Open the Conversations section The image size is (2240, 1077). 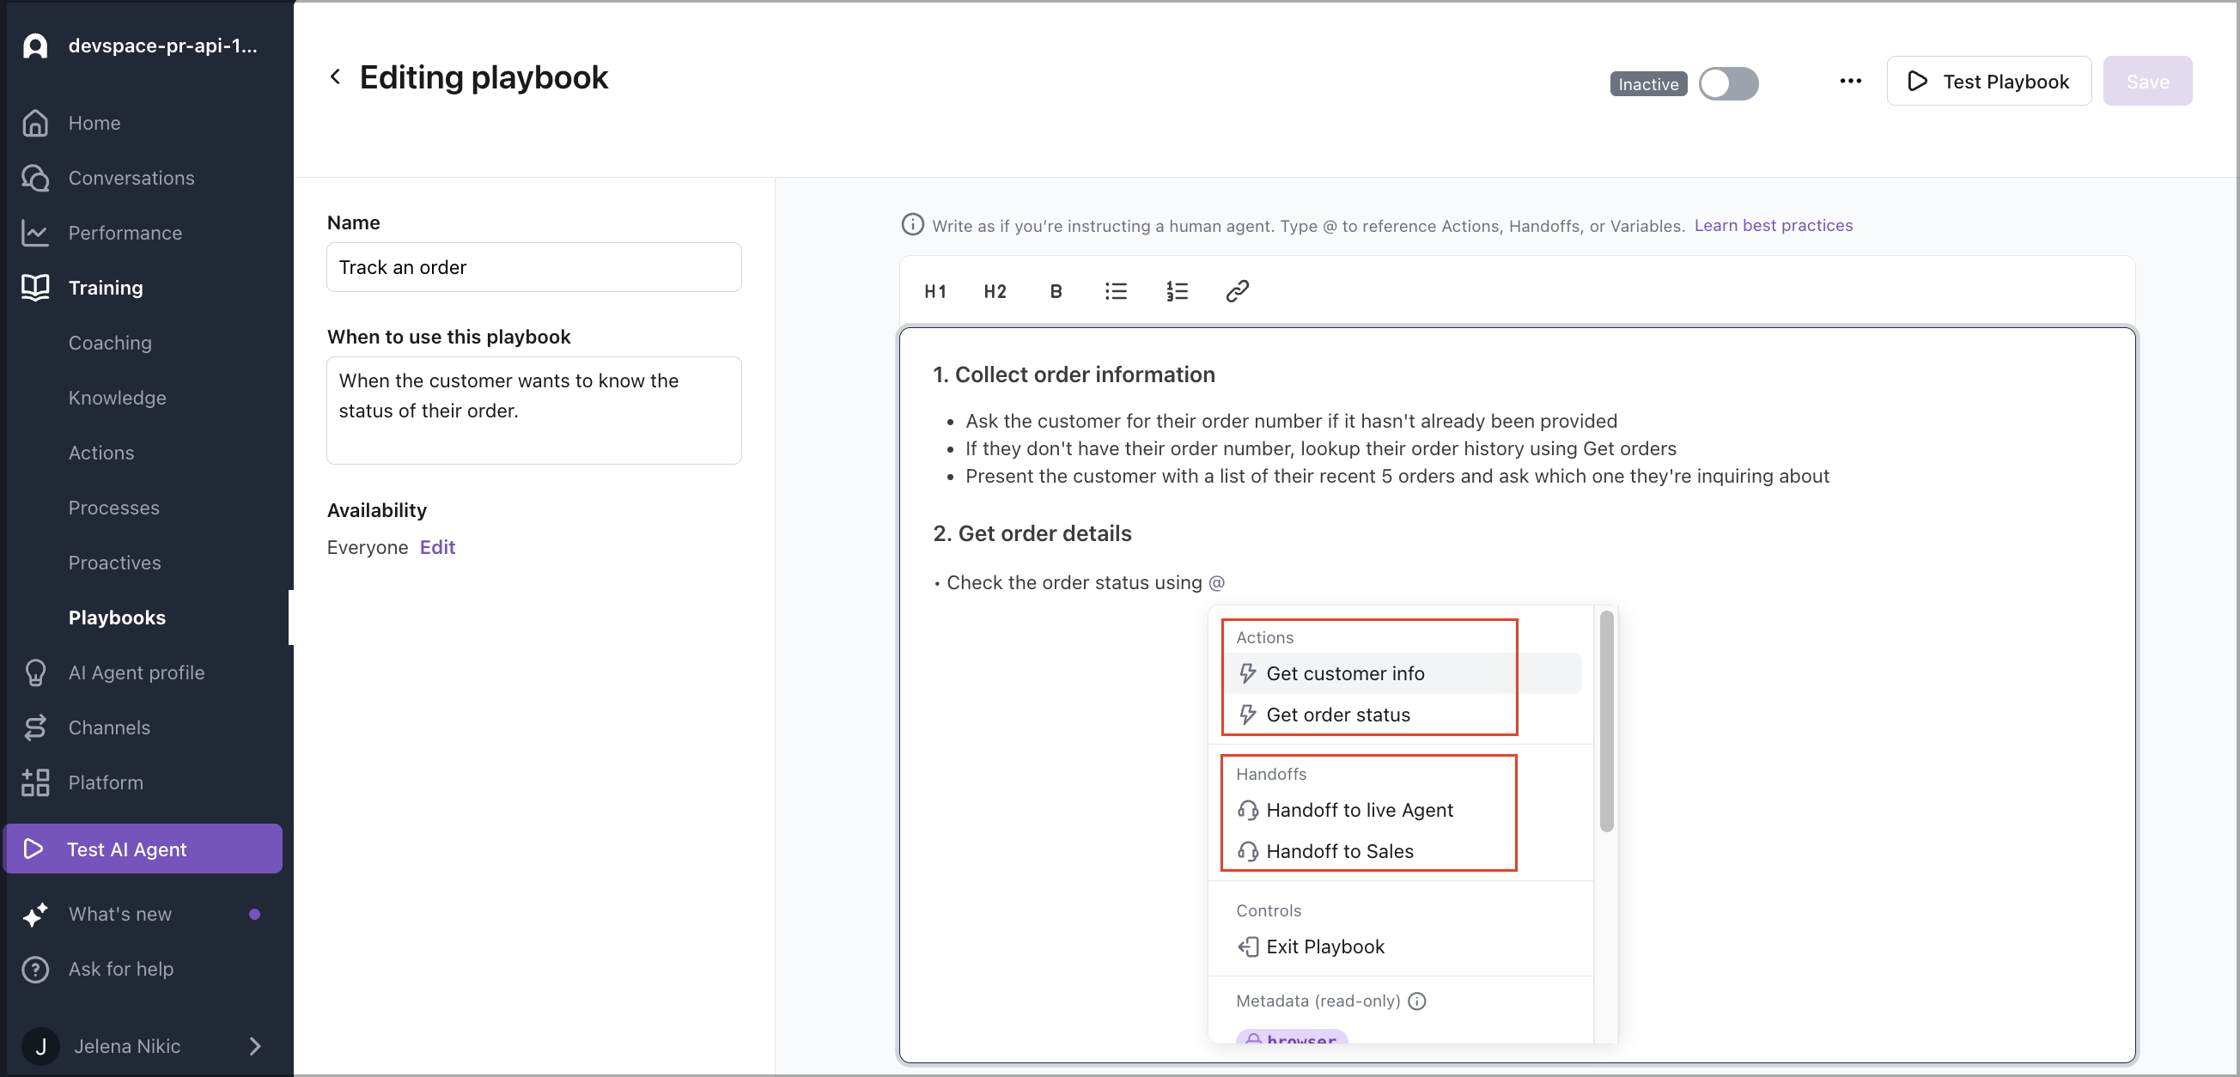[x=131, y=177]
